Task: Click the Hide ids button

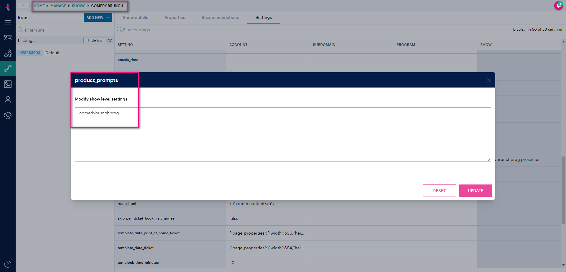Action: click(95, 40)
